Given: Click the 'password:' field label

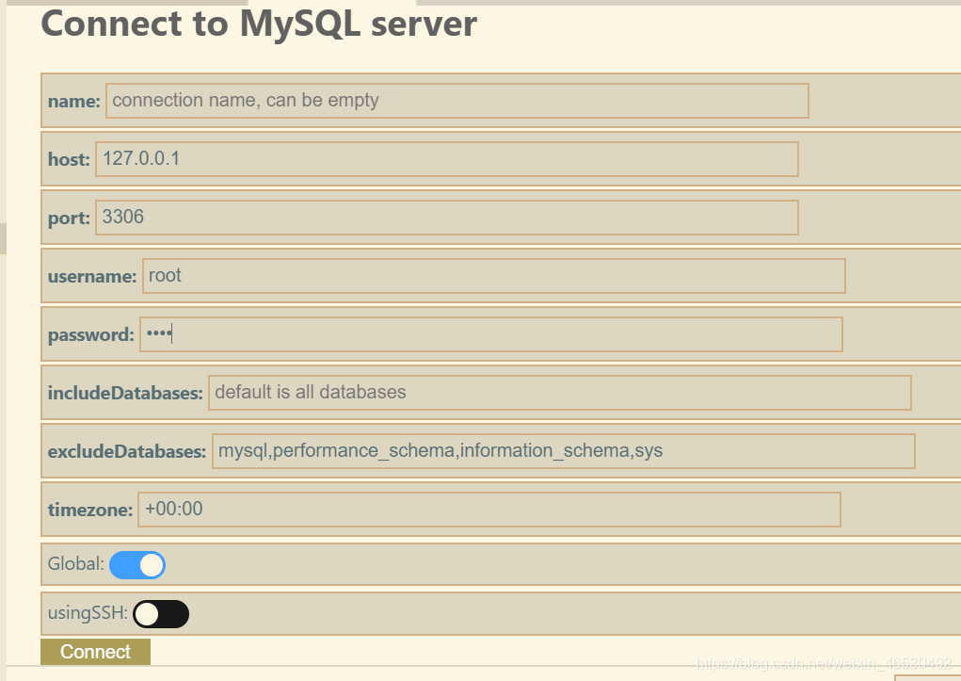Looking at the screenshot, I should (90, 335).
